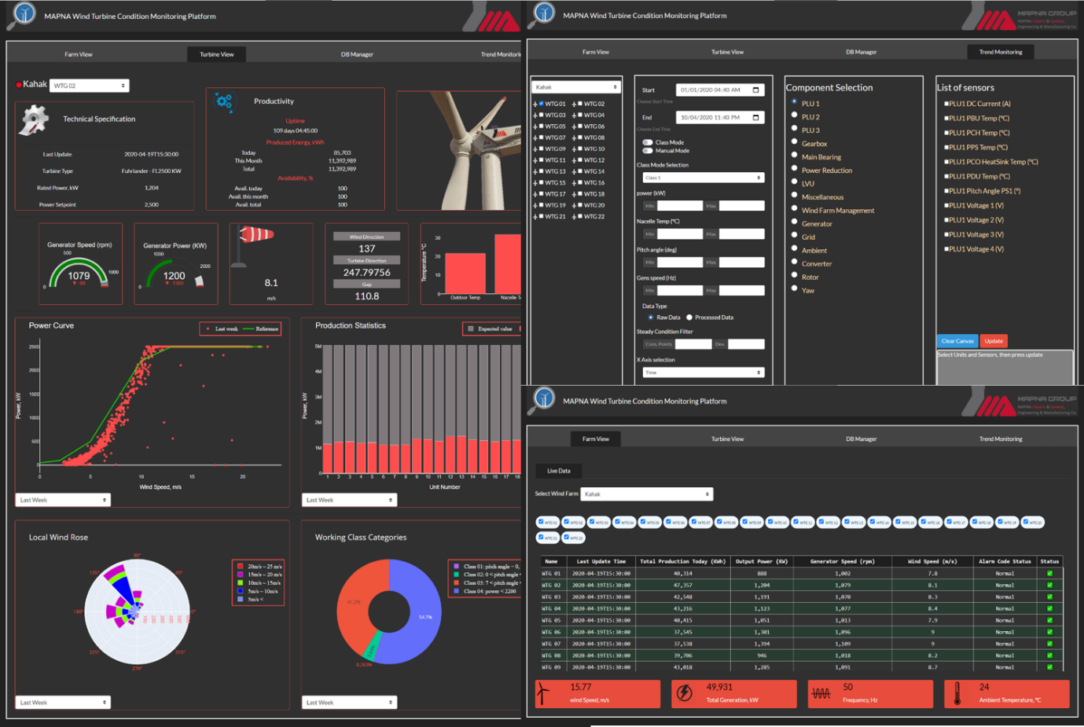
Task: Click the Expected value legend swatch
Action: 471,329
